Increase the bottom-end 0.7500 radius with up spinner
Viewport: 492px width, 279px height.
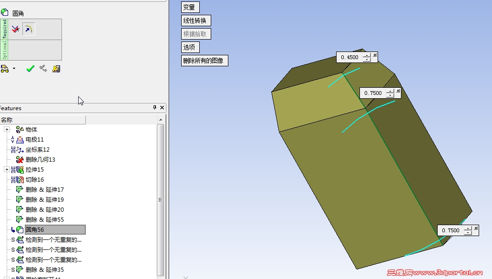(x=468, y=228)
